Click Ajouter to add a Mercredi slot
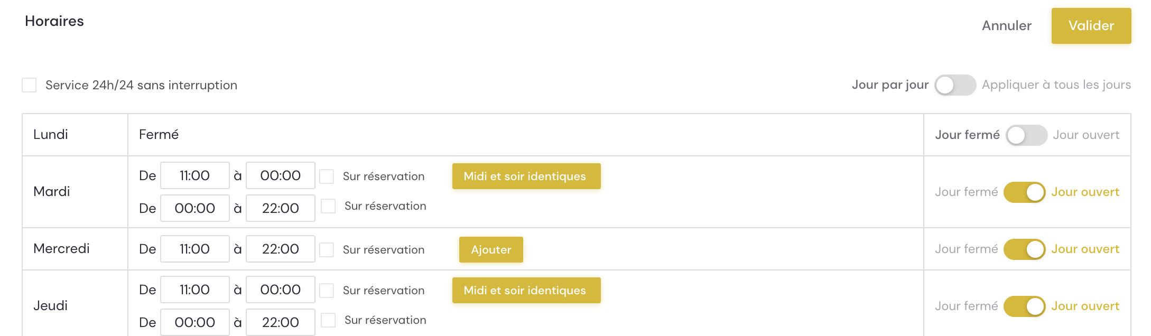The image size is (1151, 336). tap(490, 249)
